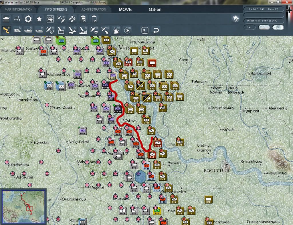Click the red Soviet unit marked "?"
Screen dimensions: 293x225
point(152,63)
